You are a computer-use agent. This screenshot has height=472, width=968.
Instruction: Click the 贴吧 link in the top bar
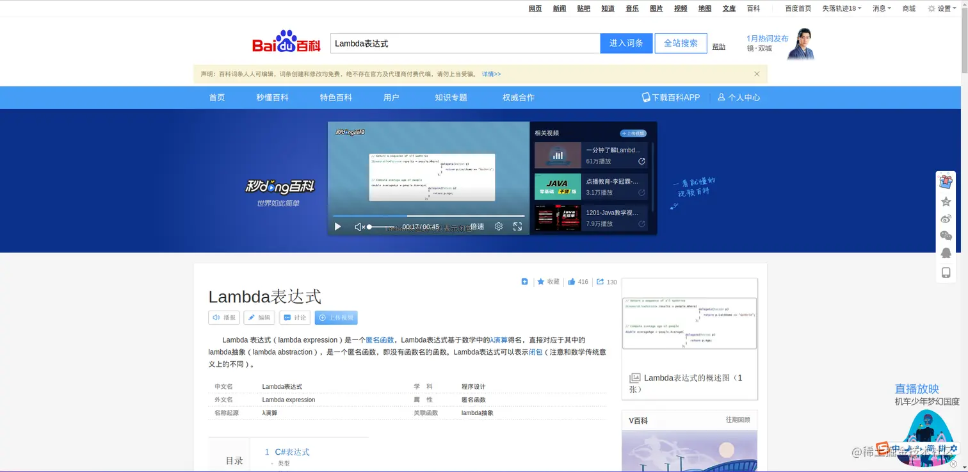point(583,8)
